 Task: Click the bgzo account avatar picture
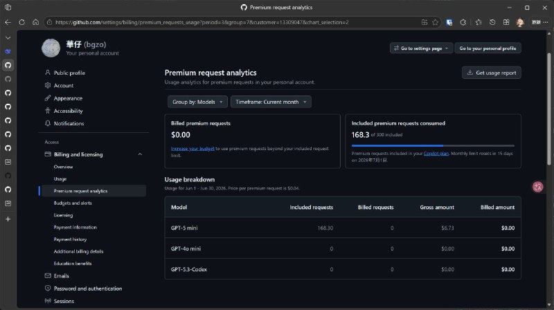51,48
